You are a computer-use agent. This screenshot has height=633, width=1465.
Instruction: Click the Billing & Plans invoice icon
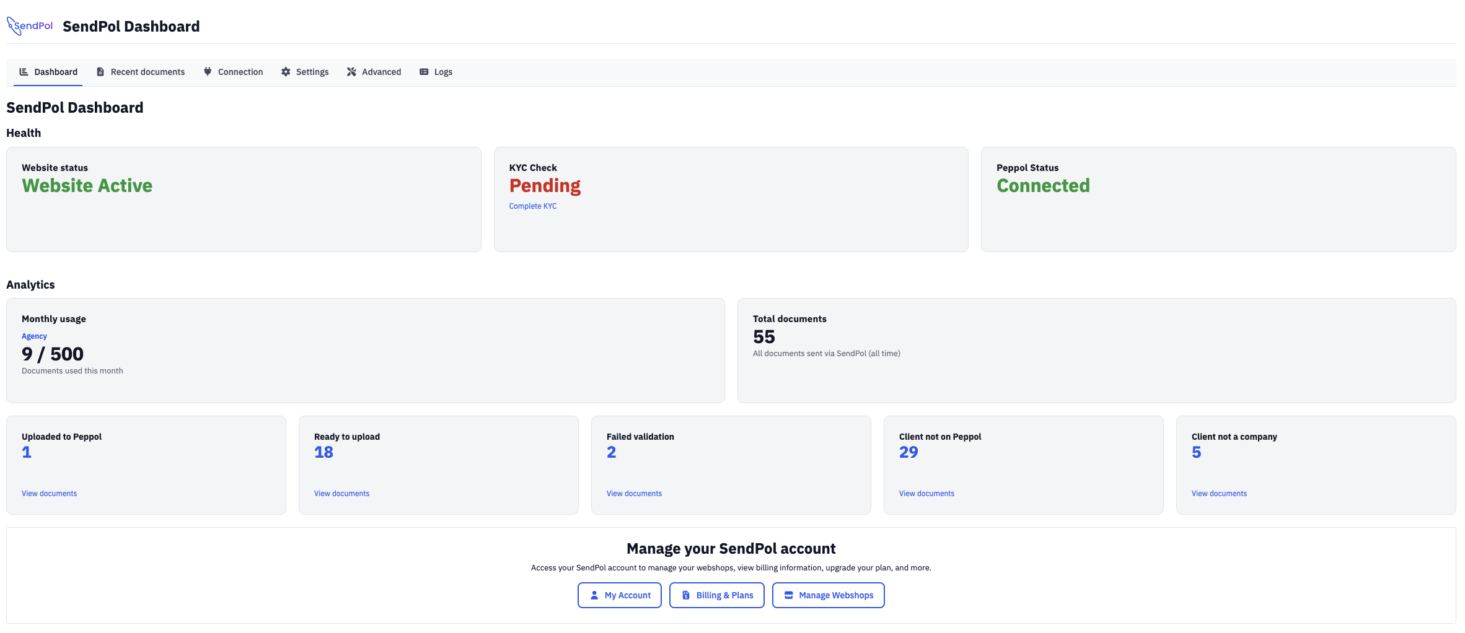coord(686,595)
